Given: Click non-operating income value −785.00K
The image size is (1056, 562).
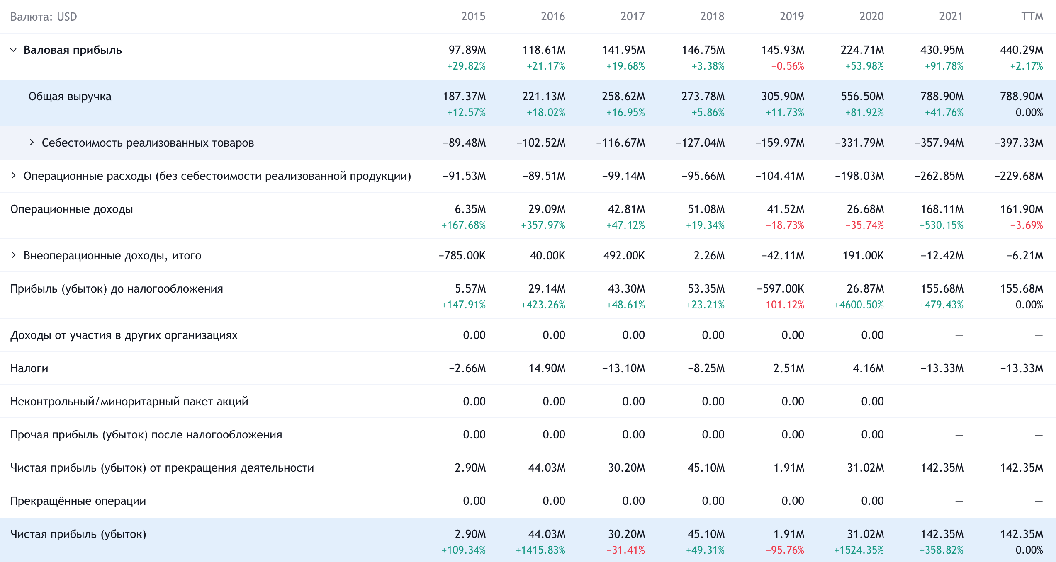Looking at the screenshot, I should pyautogui.click(x=462, y=256).
